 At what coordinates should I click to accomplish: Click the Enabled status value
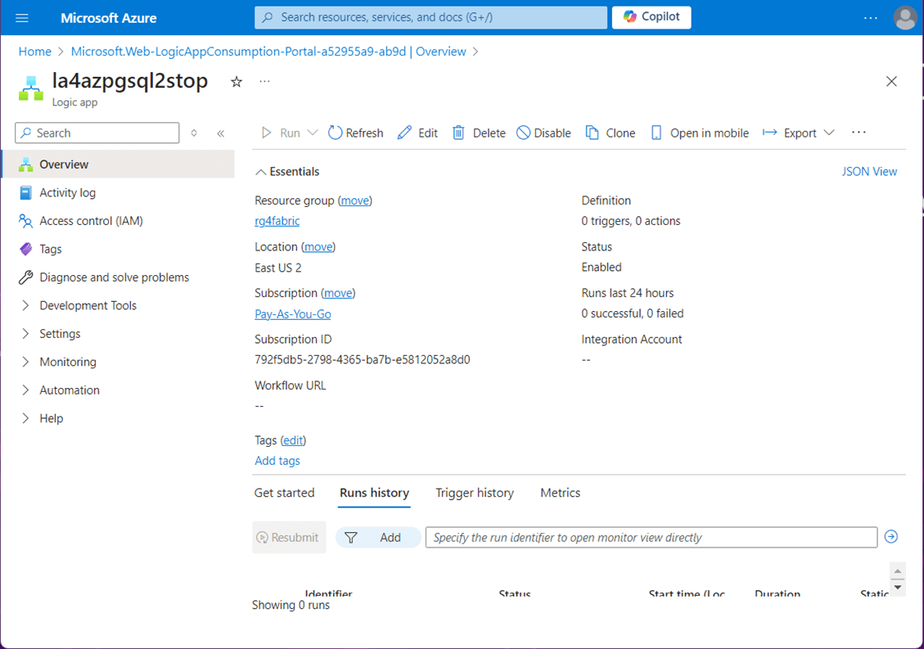[x=601, y=267]
